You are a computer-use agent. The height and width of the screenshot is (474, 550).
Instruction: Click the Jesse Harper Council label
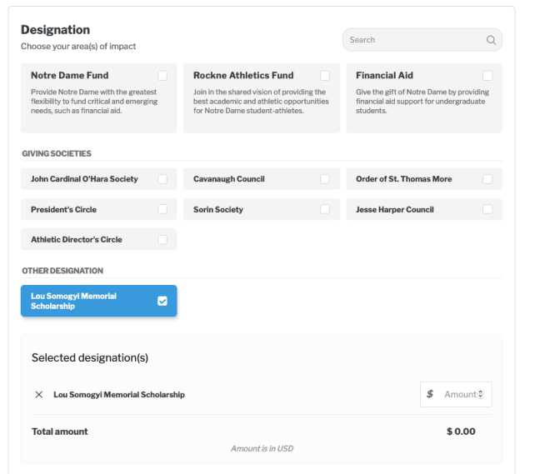coord(395,210)
